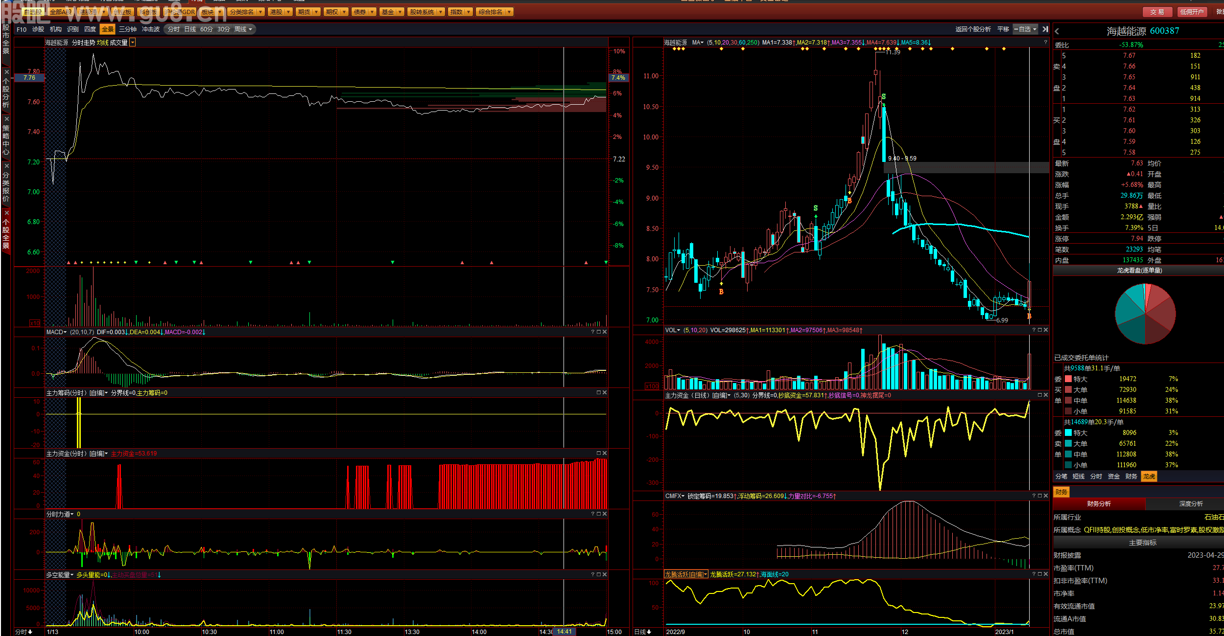Click the 低佣开户 button
Viewport: 1224px width, 636px height.
click(1192, 12)
